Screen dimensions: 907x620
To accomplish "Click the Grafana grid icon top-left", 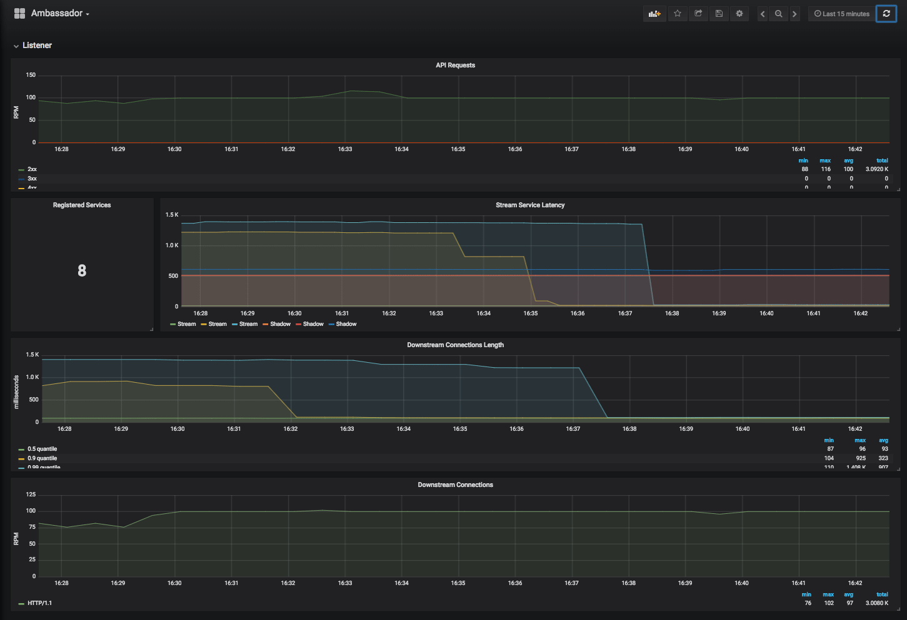I will click(19, 13).
